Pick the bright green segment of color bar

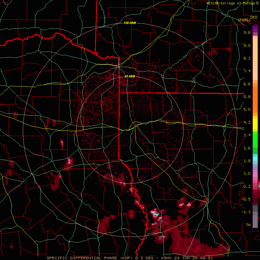tap(255, 139)
